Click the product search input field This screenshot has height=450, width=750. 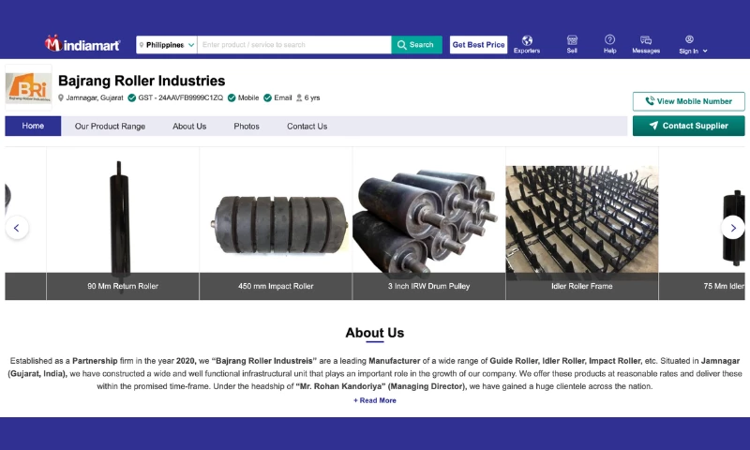(293, 45)
